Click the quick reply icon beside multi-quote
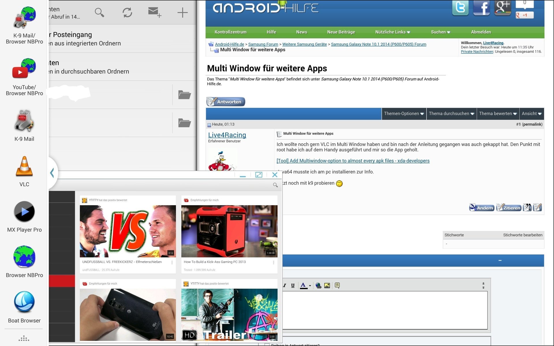Screen dimensions: 554x346 pos(538,208)
